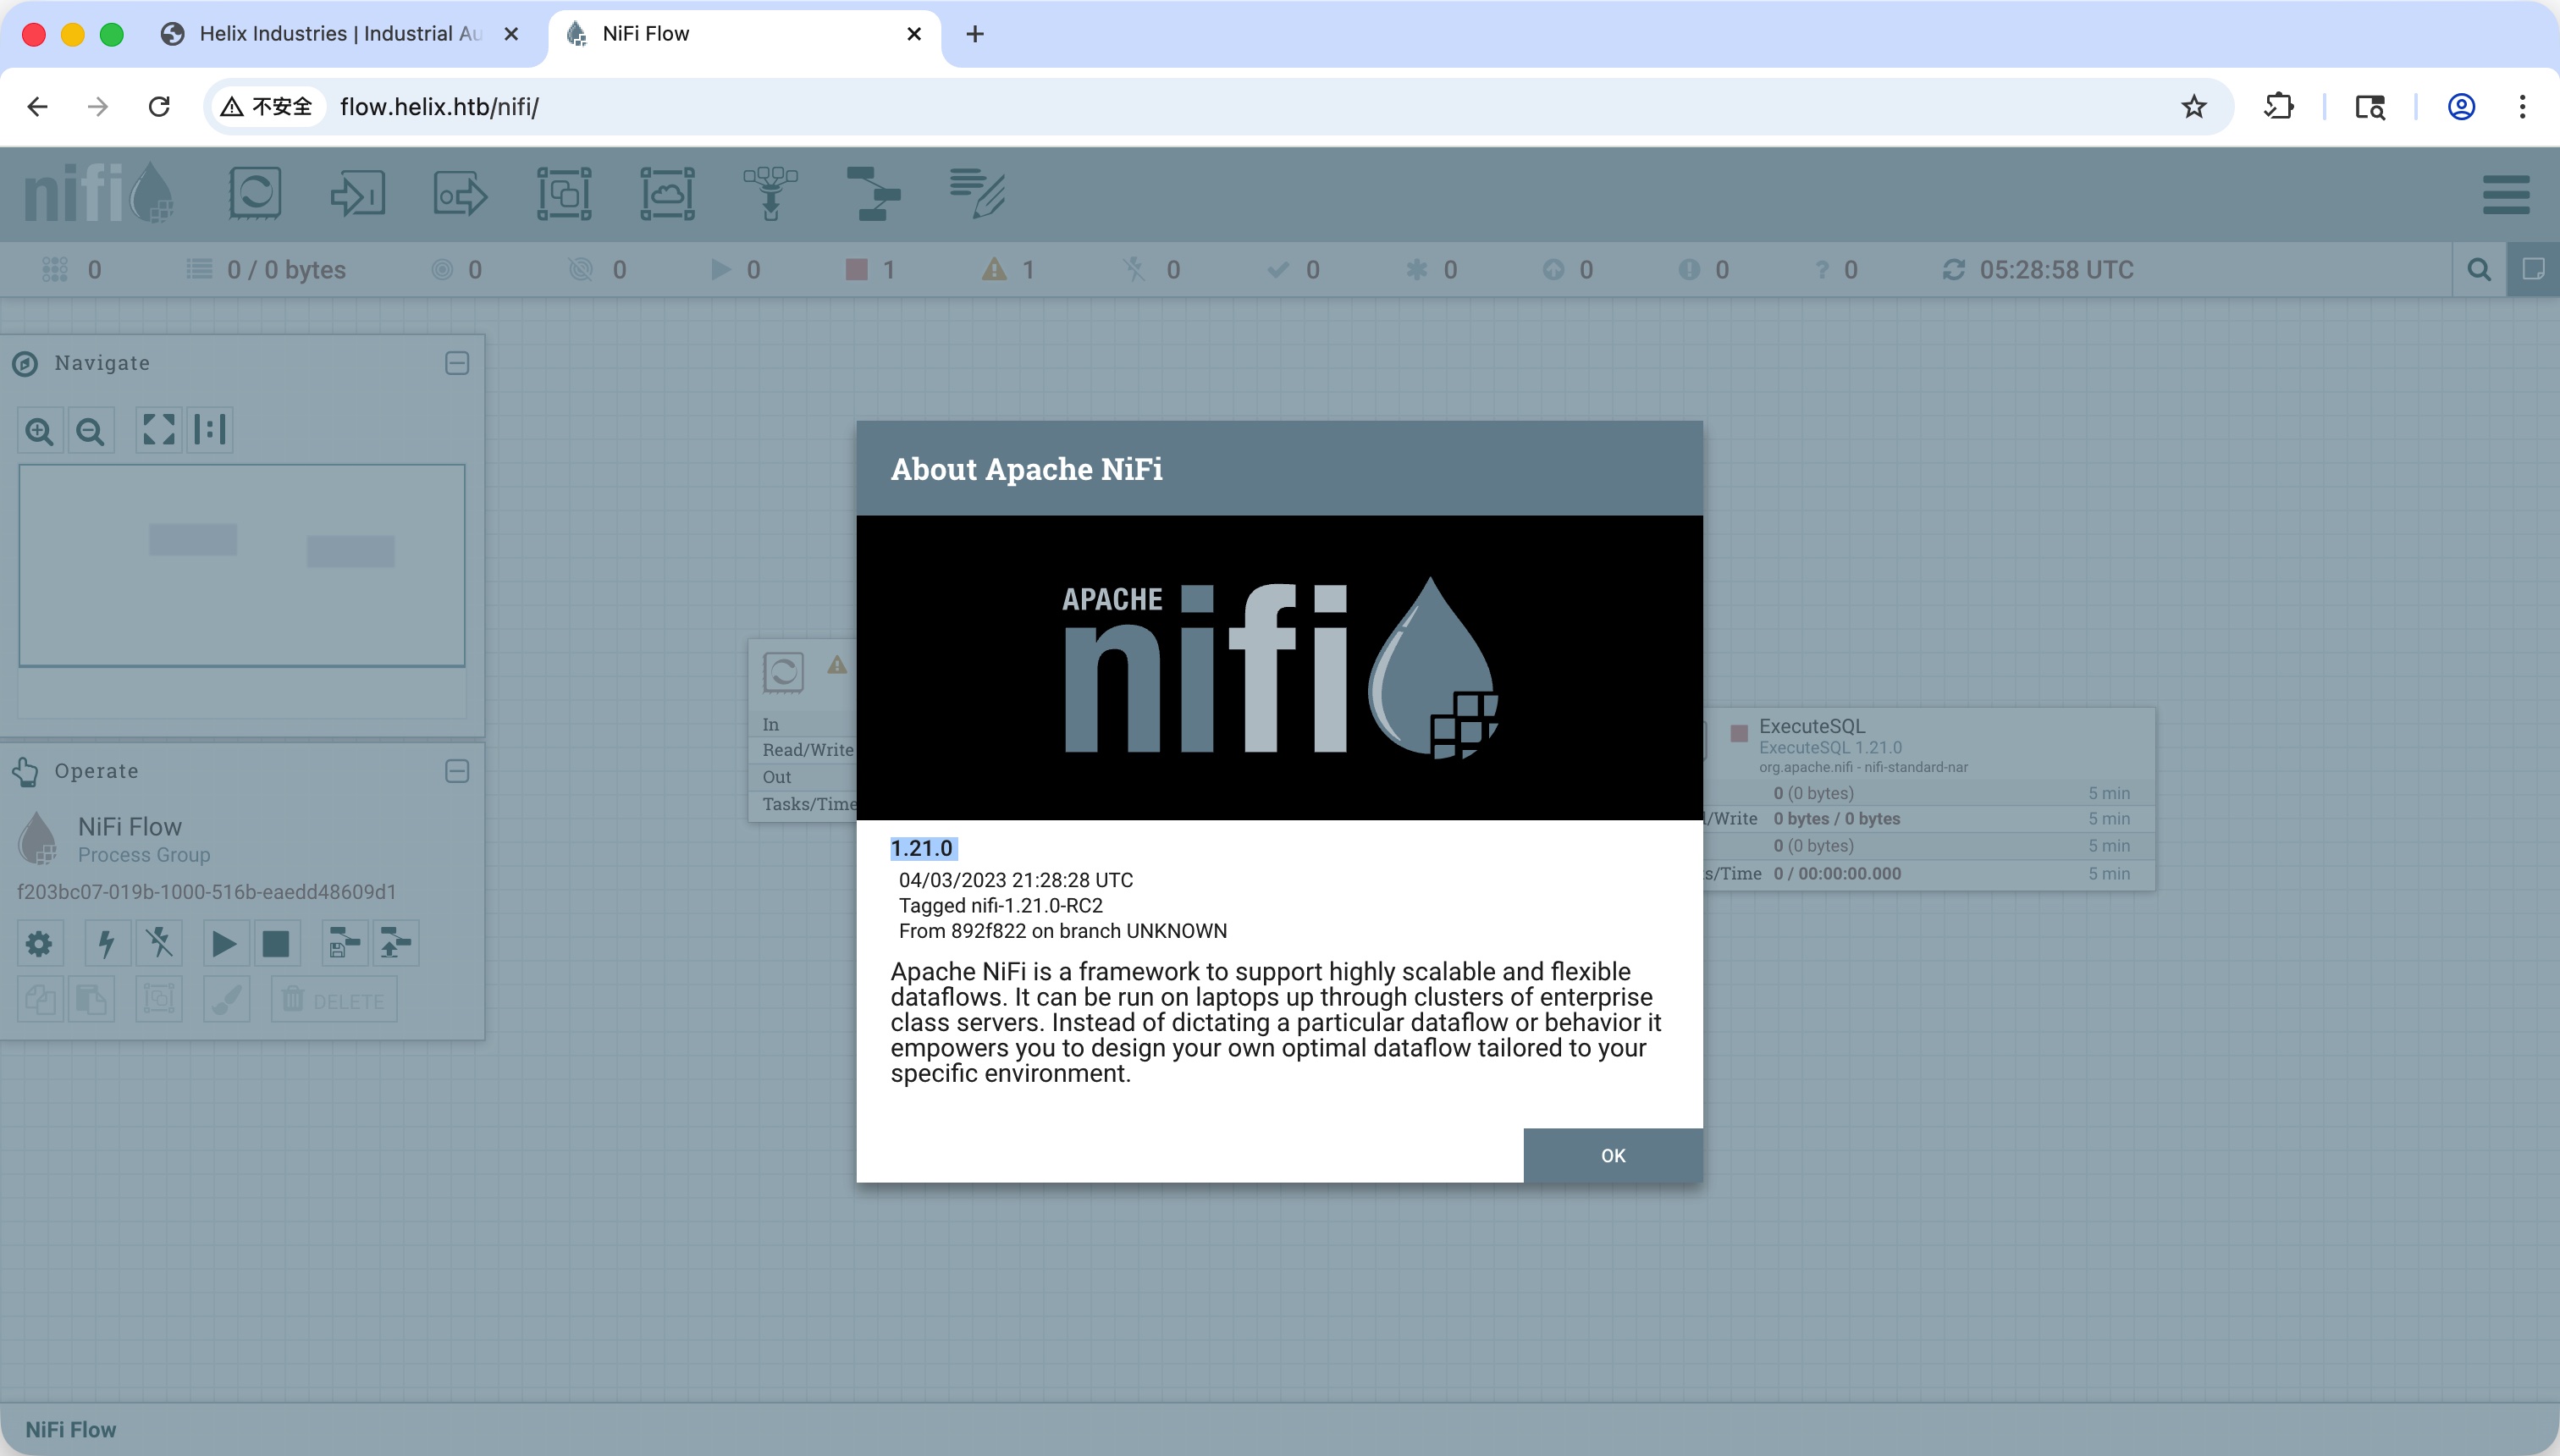Select the Process Group toolbar icon
Image resolution: width=2560 pixels, height=1456 pixels.
564,193
